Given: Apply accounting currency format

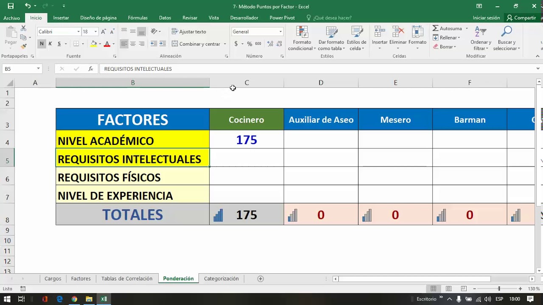Looking at the screenshot, I should [236, 44].
